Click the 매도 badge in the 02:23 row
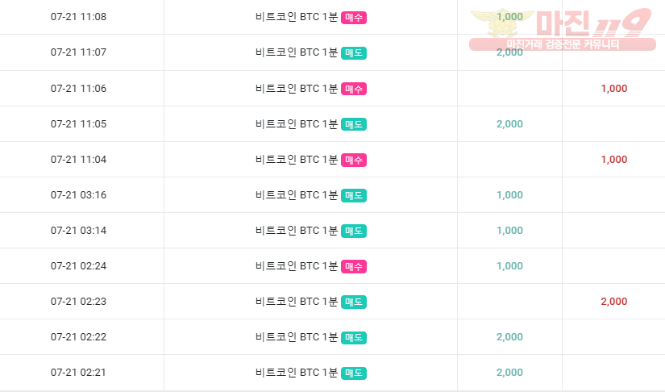 coord(354,302)
